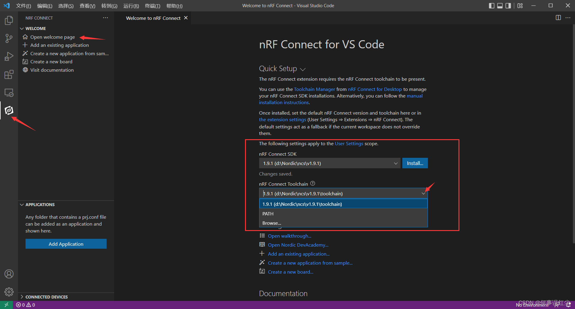
Task: Open the Run and Debug view
Action: pos(9,56)
